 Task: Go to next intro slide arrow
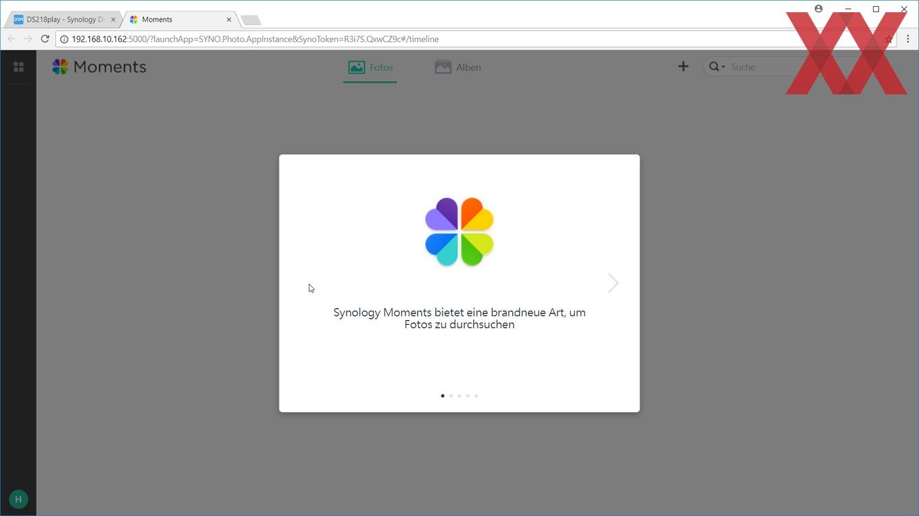(x=613, y=283)
